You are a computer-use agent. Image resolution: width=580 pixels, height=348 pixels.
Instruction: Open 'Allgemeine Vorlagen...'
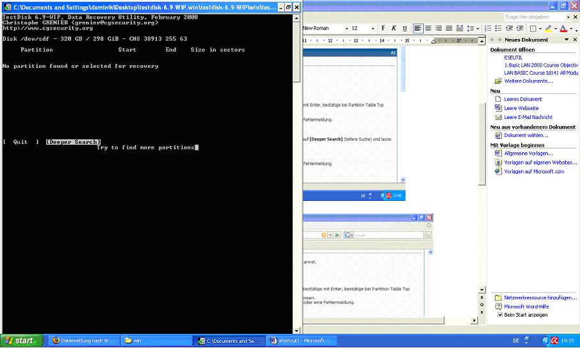(529, 153)
